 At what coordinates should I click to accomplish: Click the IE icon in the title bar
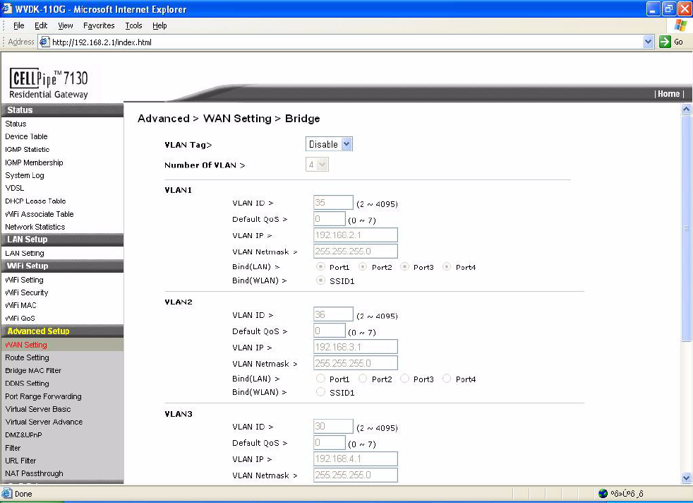(x=7, y=9)
